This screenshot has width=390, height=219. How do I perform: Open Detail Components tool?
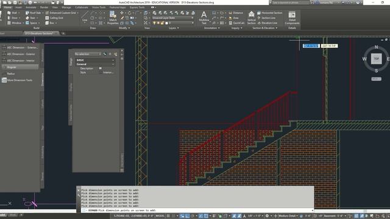point(292,18)
